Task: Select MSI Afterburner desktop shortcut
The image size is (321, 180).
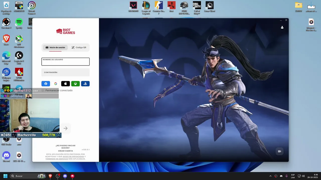Action: pos(19,41)
